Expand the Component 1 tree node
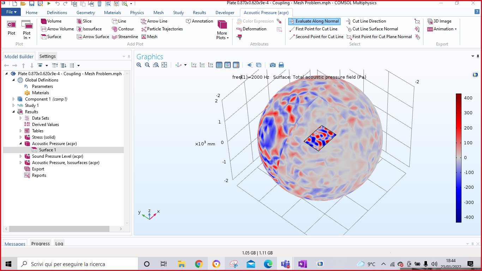The image size is (482, 271). (x=14, y=99)
